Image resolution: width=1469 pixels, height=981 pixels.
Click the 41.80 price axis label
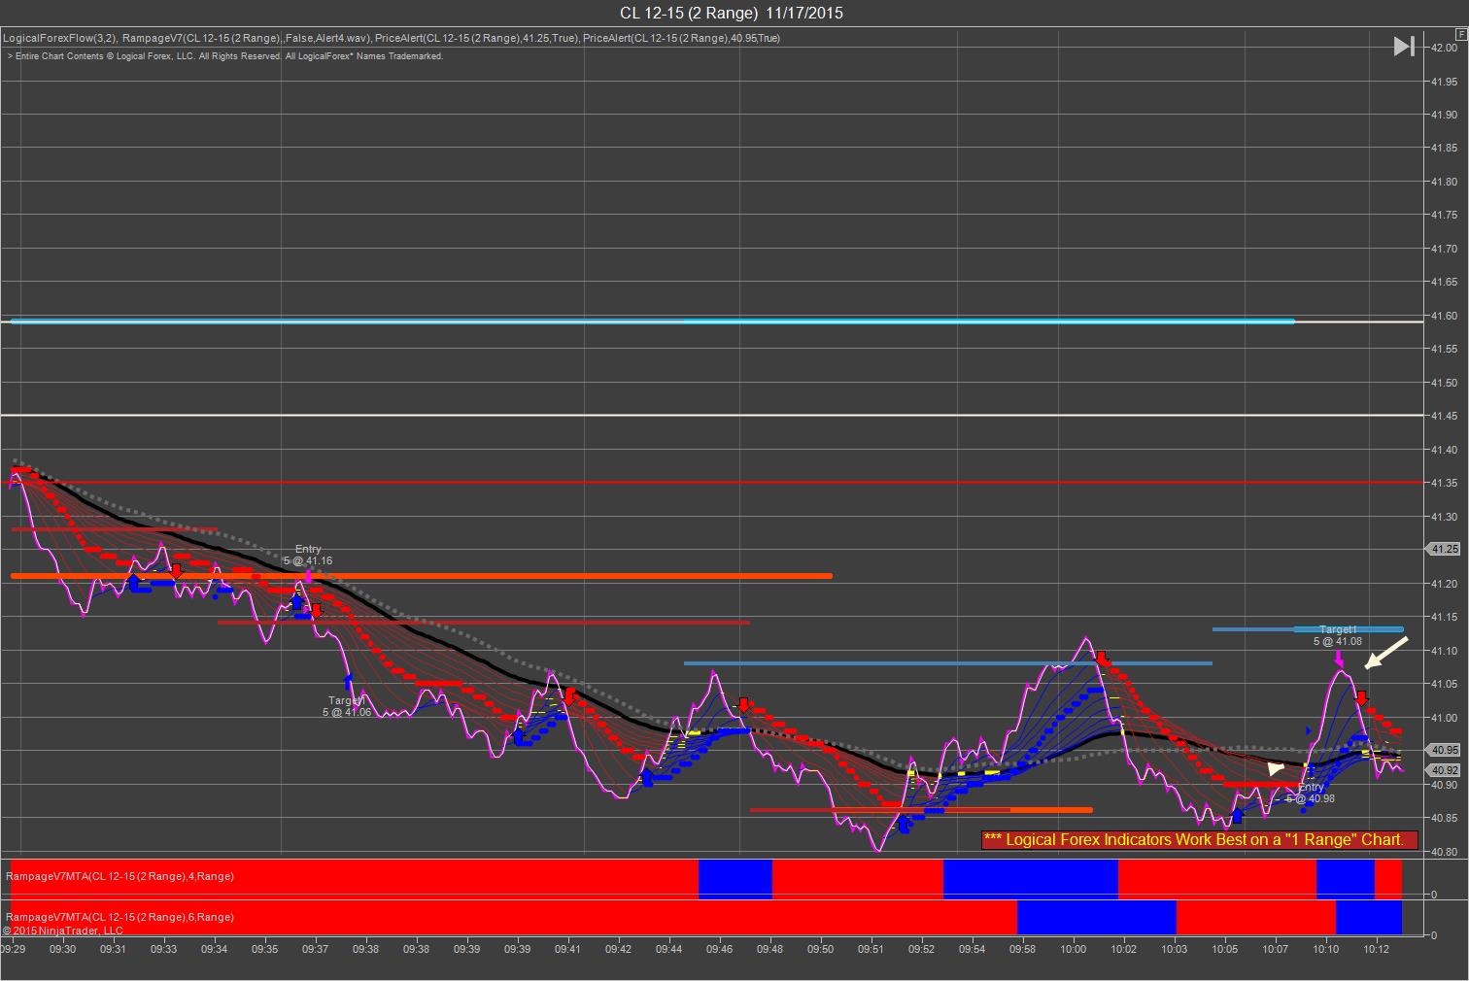1444,182
